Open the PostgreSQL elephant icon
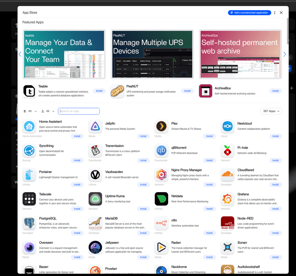This screenshot has width=296, height=276. (x=29, y=223)
